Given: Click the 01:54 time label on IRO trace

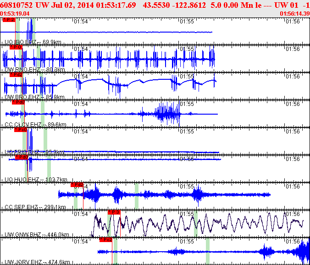Looking at the screenshot, I should pyautogui.click(x=81, y=21).
